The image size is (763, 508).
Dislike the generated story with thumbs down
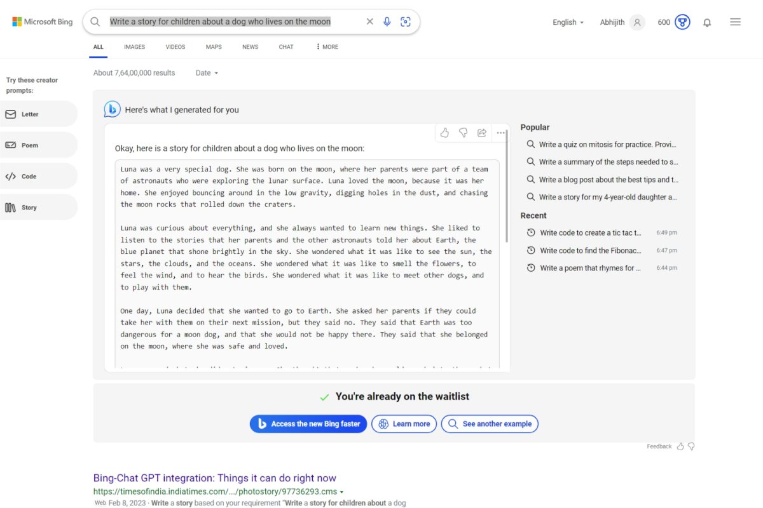(464, 133)
